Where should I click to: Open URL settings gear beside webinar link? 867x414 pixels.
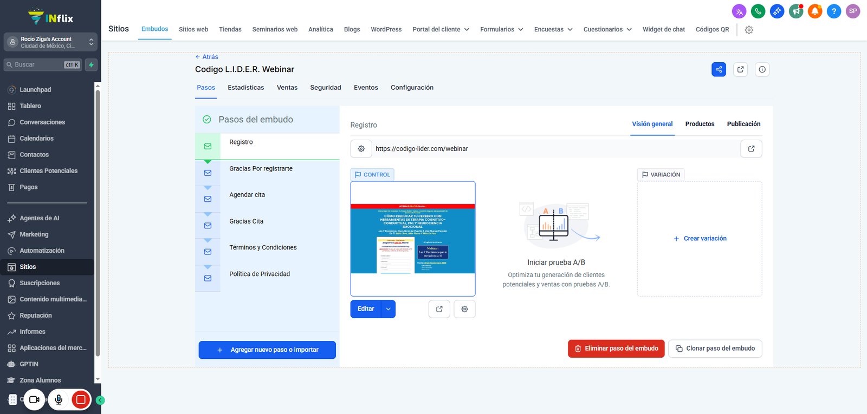(x=361, y=149)
